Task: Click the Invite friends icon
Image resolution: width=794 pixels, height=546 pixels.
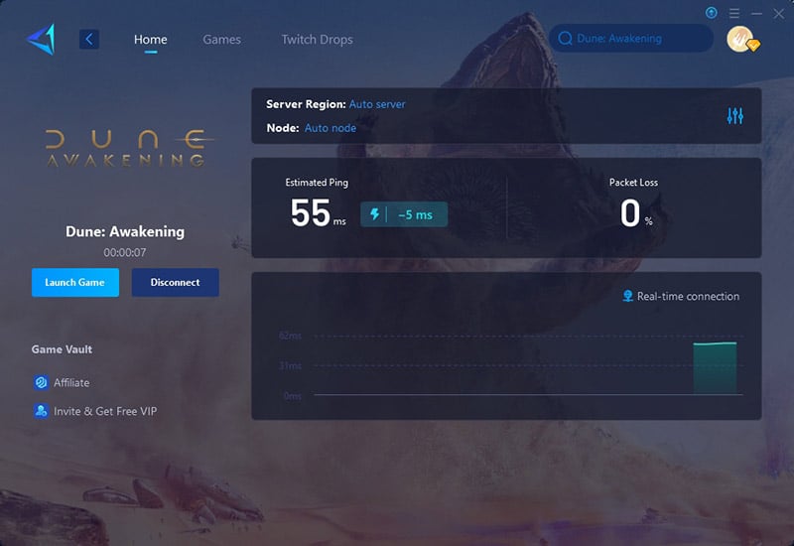Action: pos(41,411)
